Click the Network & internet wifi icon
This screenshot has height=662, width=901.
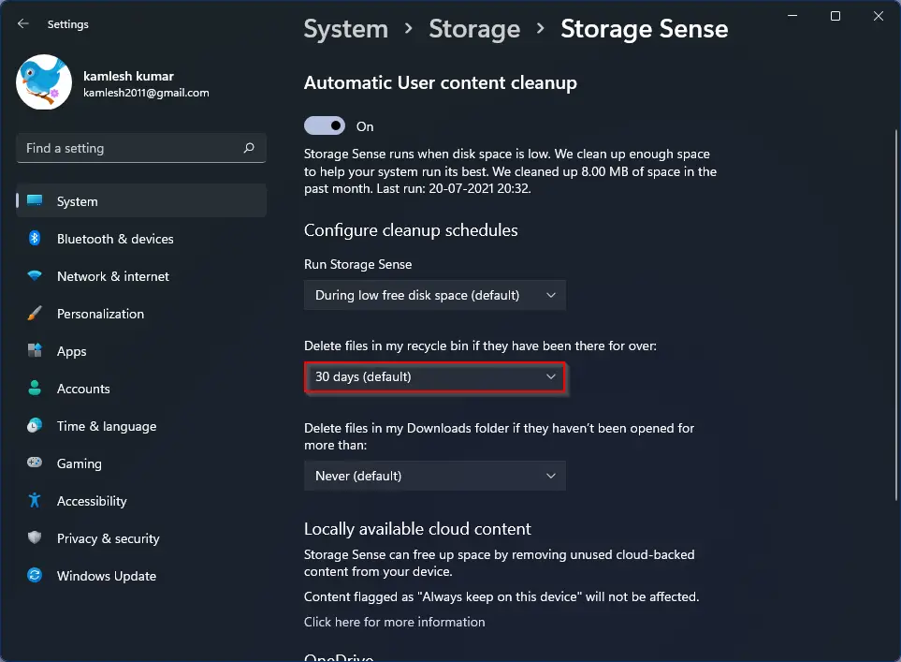click(x=35, y=275)
